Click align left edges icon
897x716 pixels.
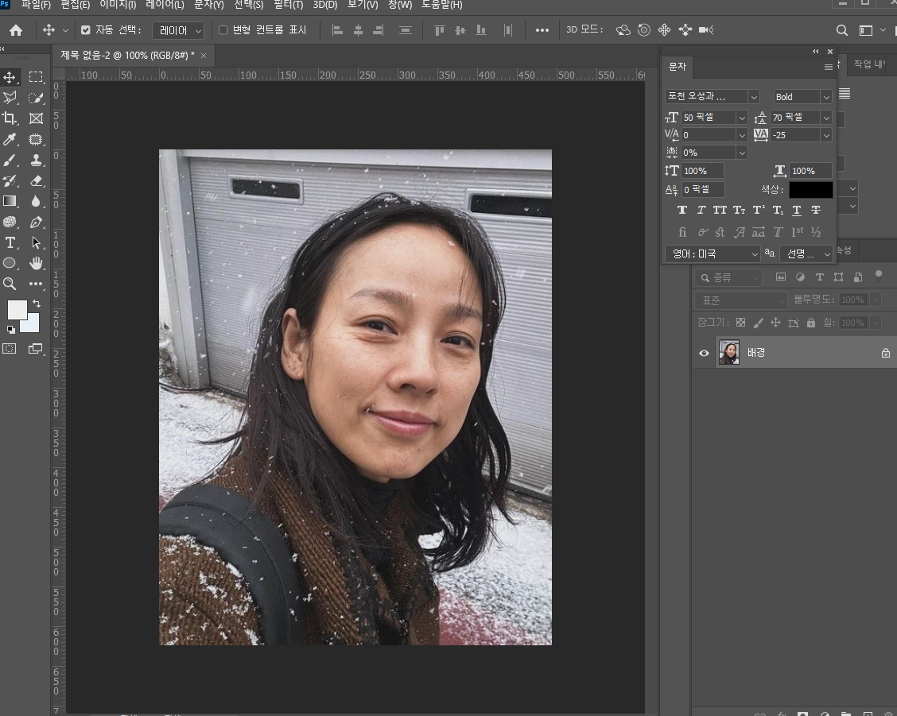337,30
